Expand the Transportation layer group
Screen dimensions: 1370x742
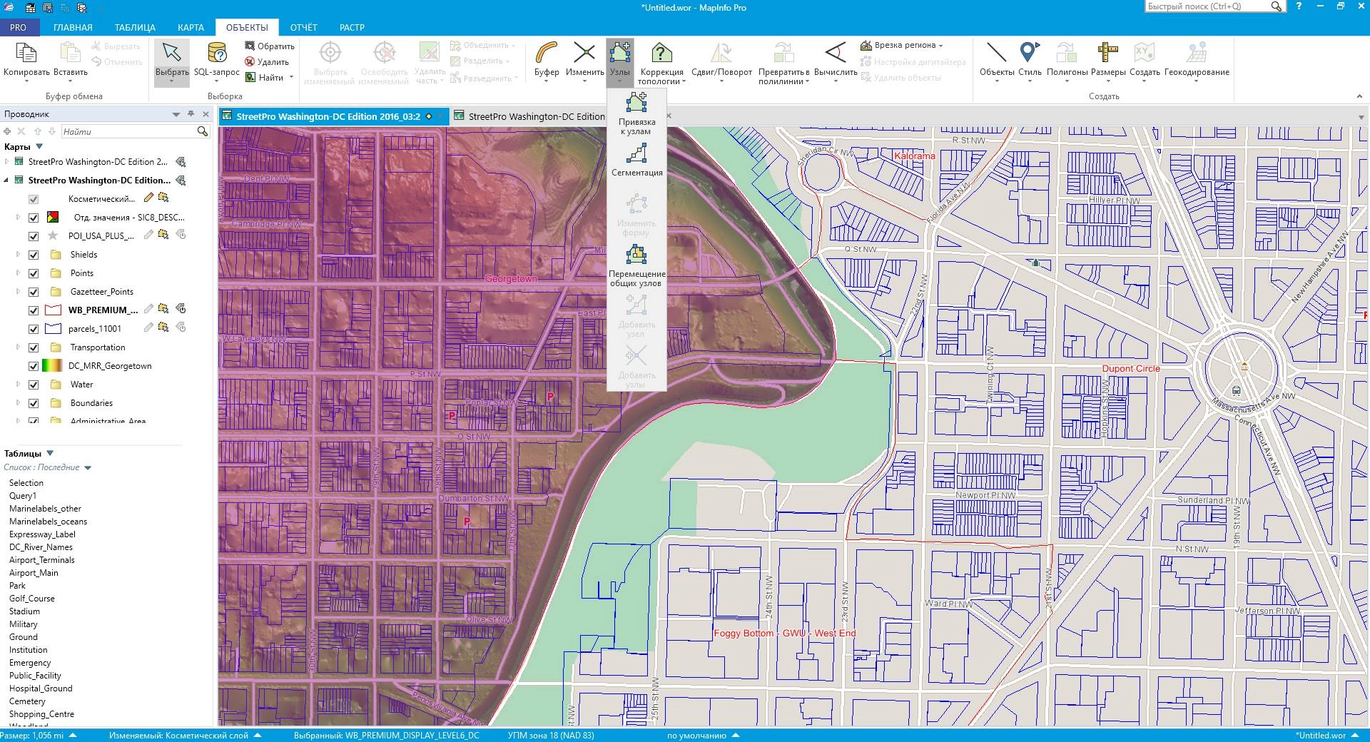point(19,347)
